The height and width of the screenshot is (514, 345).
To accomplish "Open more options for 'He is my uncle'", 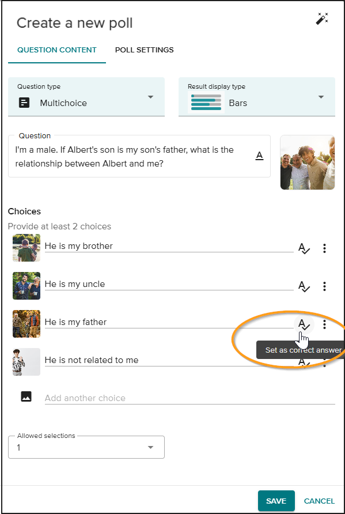I will 324,286.
